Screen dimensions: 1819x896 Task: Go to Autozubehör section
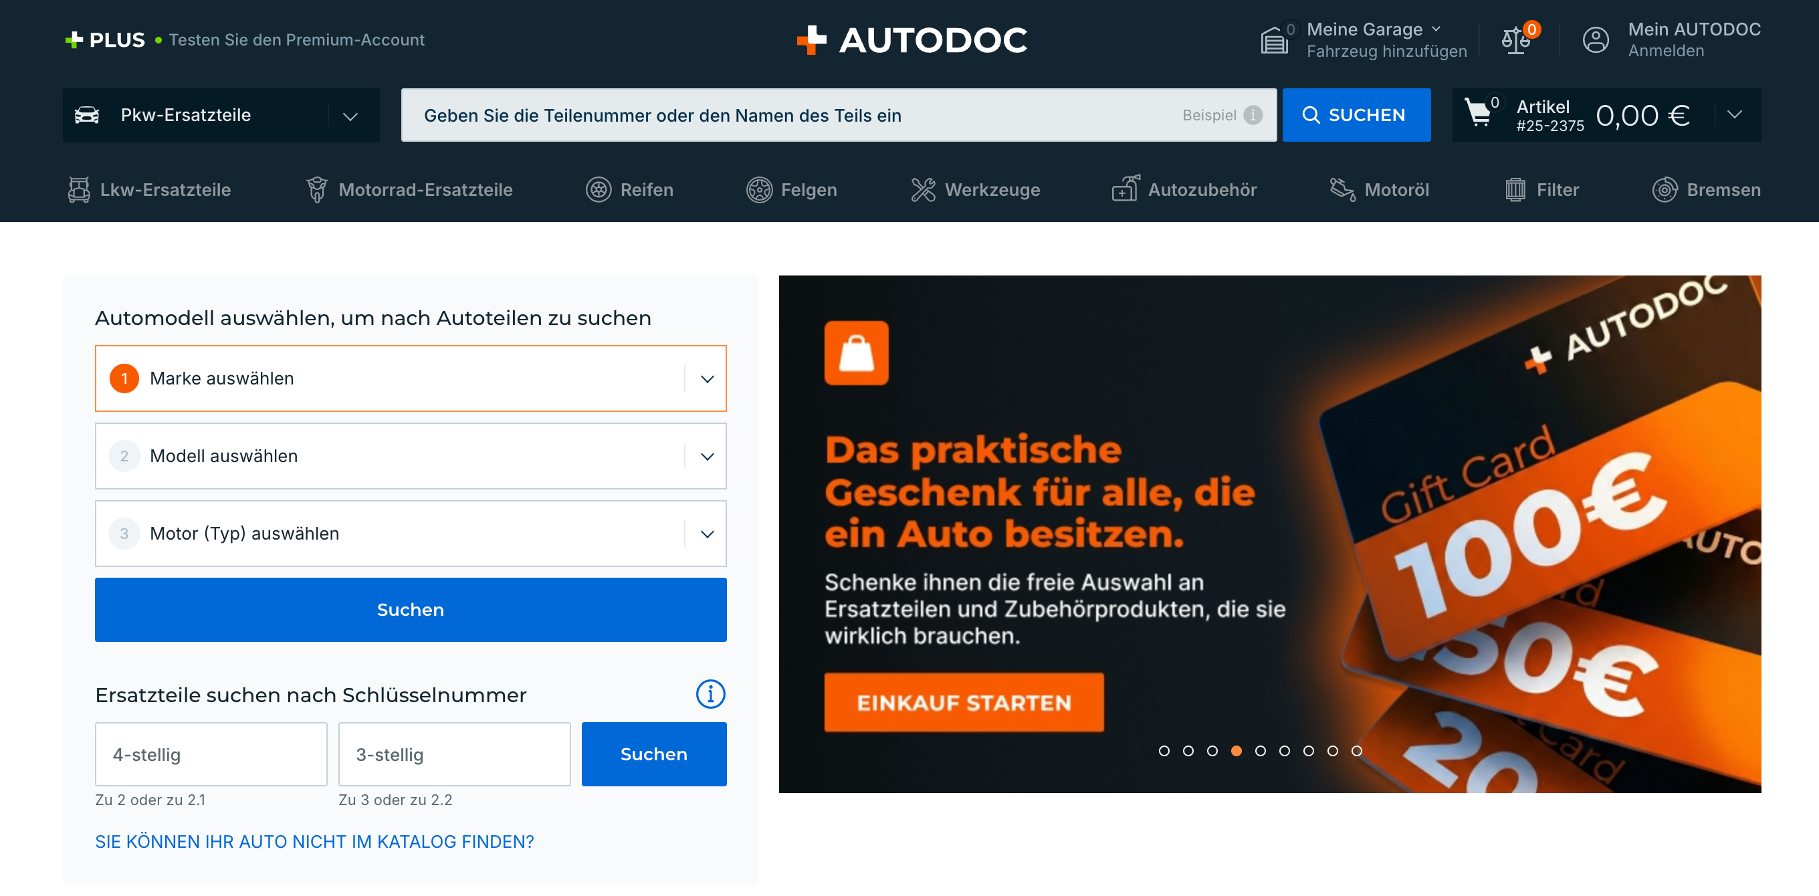pyautogui.click(x=1184, y=190)
